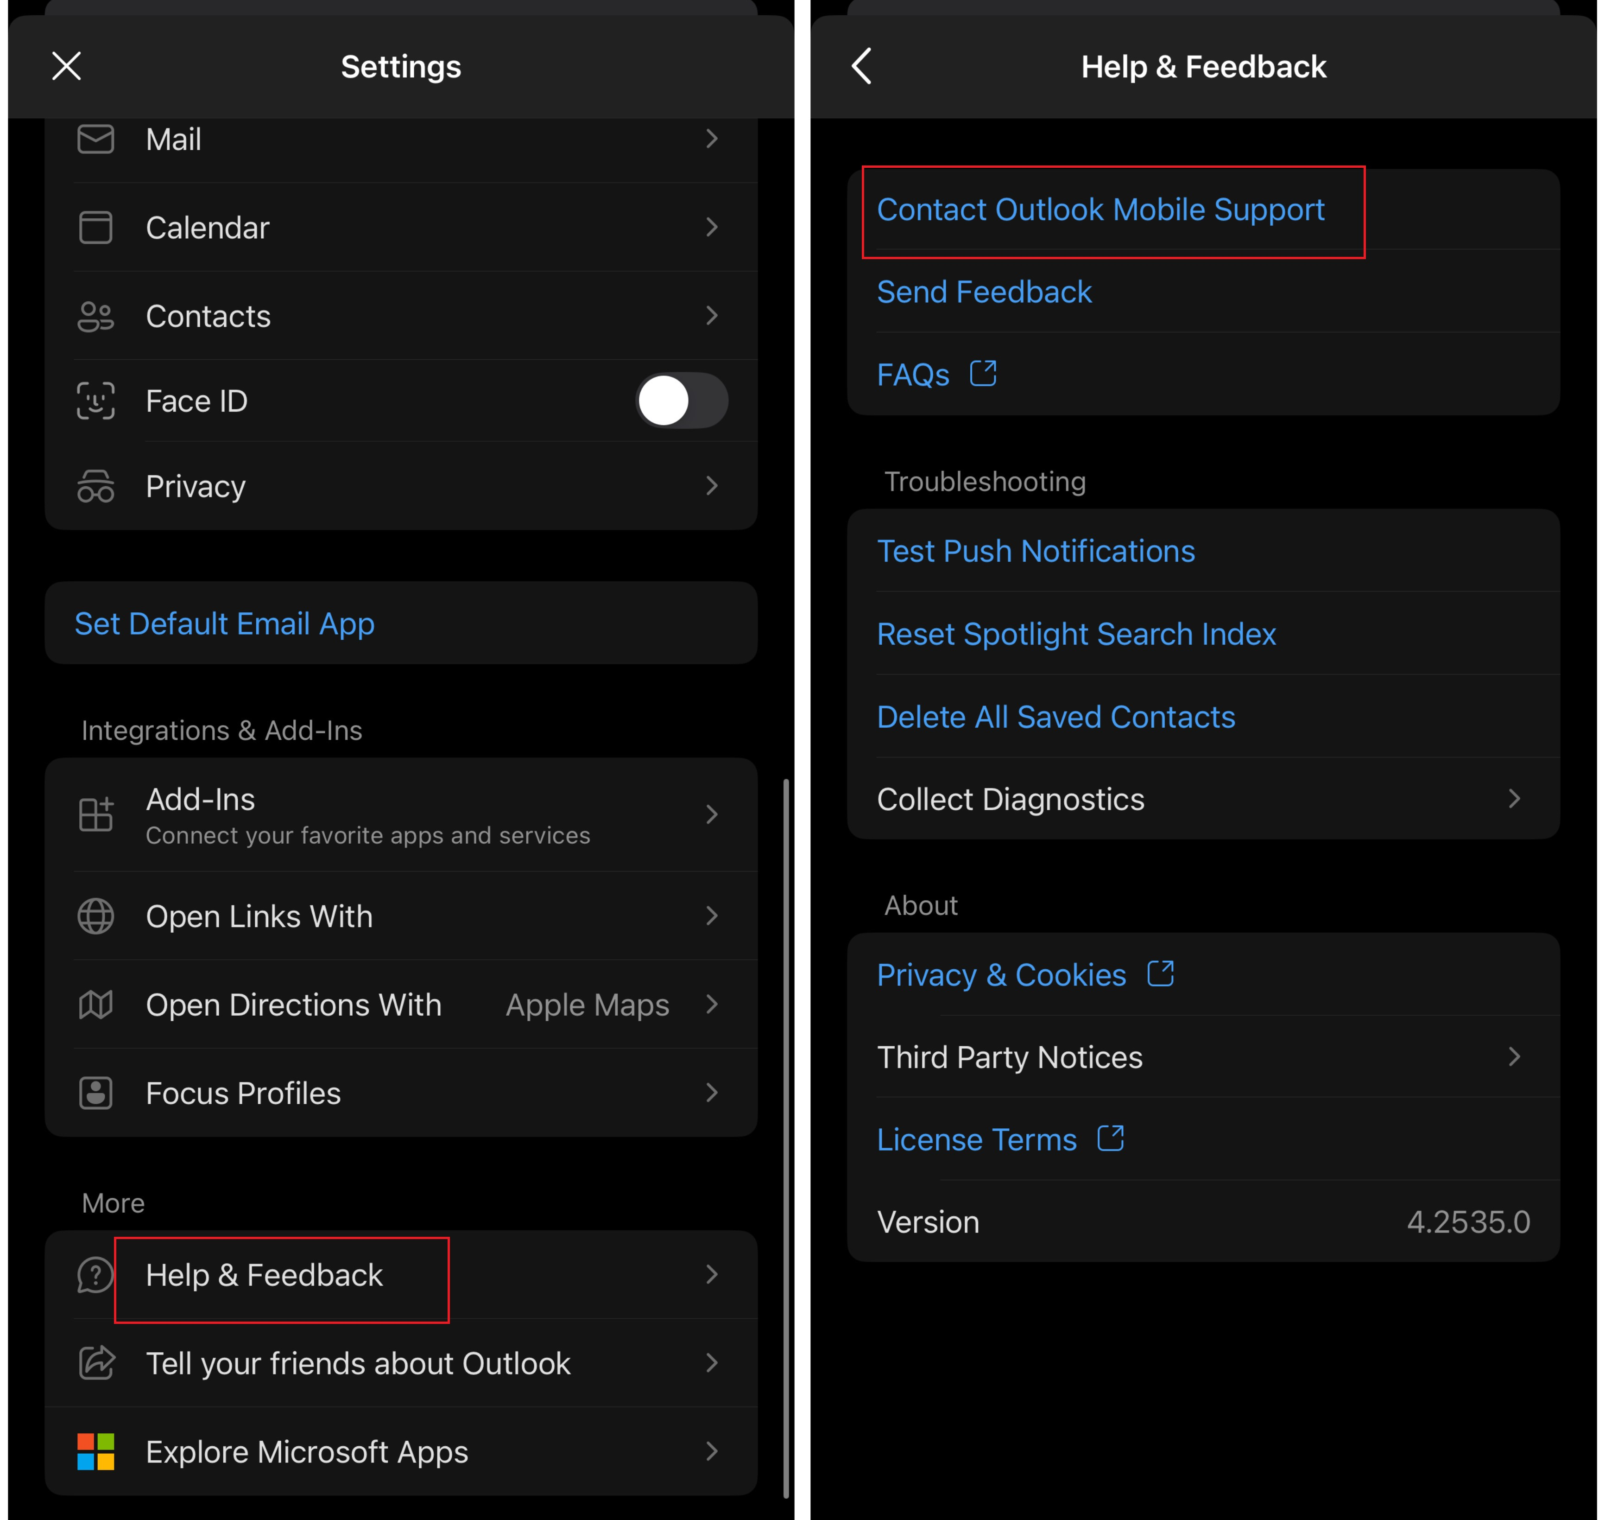
Task: Expand Collect Diagnostics chevron
Action: 1514,799
